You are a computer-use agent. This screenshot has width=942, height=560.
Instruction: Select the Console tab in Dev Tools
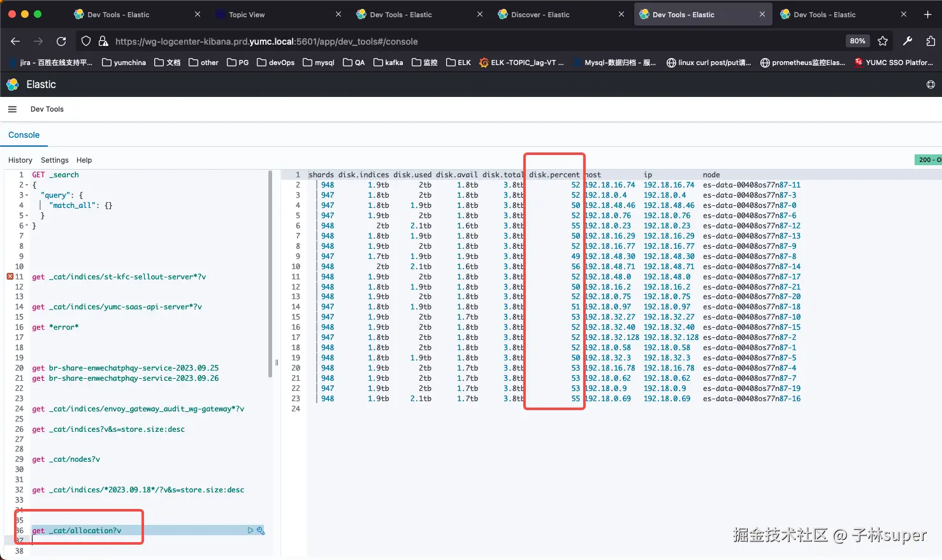[24, 135]
